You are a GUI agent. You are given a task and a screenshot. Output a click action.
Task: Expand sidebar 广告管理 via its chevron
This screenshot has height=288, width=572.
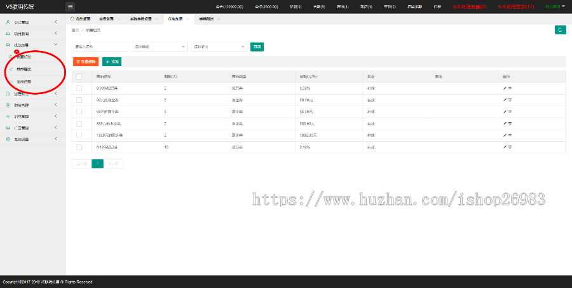coord(56,128)
